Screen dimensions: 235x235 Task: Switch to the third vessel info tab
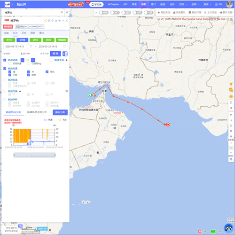(x=24, y=33)
